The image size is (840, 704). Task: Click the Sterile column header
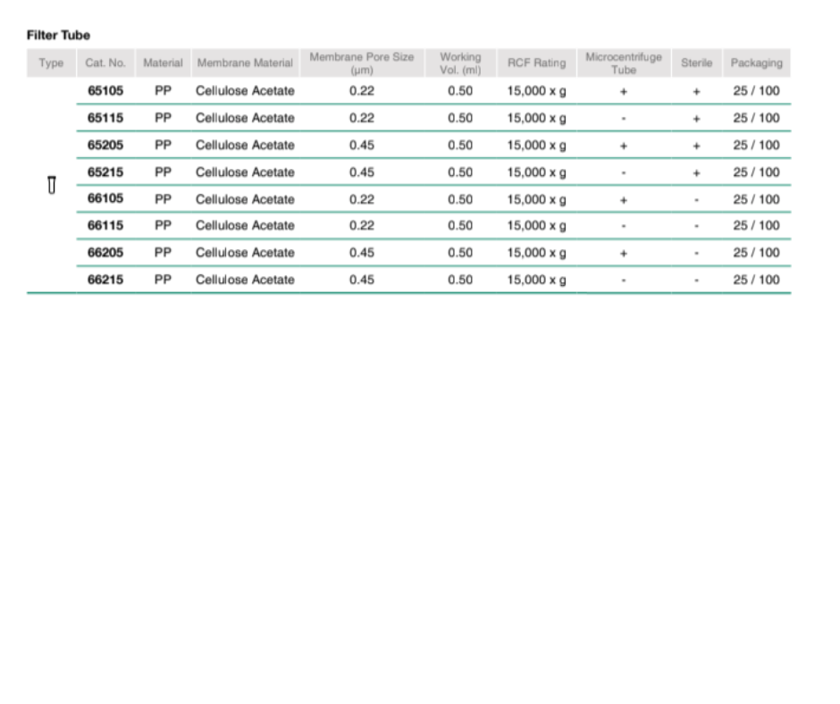(x=696, y=63)
